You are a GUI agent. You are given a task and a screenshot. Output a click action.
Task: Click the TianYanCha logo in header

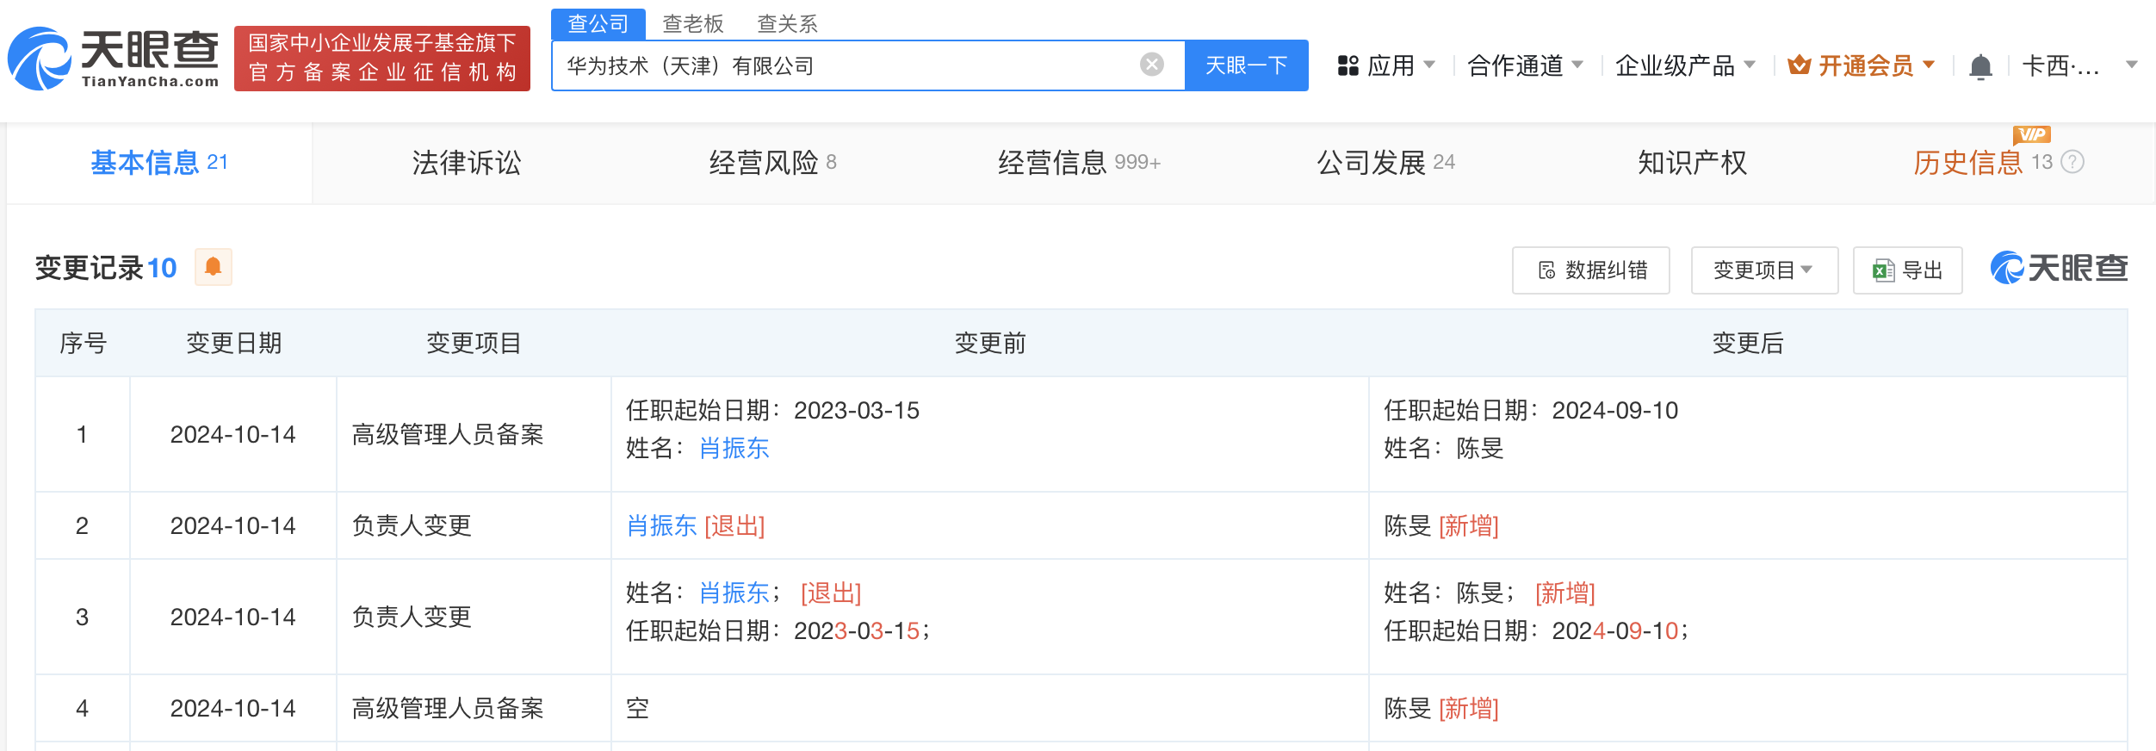tap(113, 59)
